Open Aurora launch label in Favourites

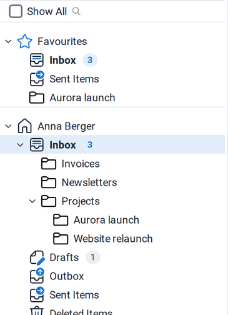pos(82,97)
